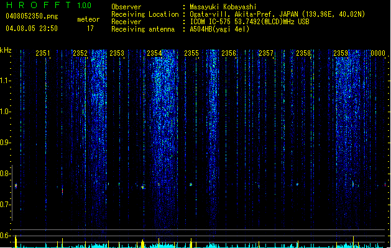Click the 2355 time marker

191,53
